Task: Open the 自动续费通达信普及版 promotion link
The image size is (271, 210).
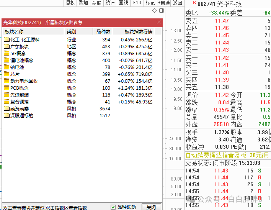Action: (x=227, y=155)
